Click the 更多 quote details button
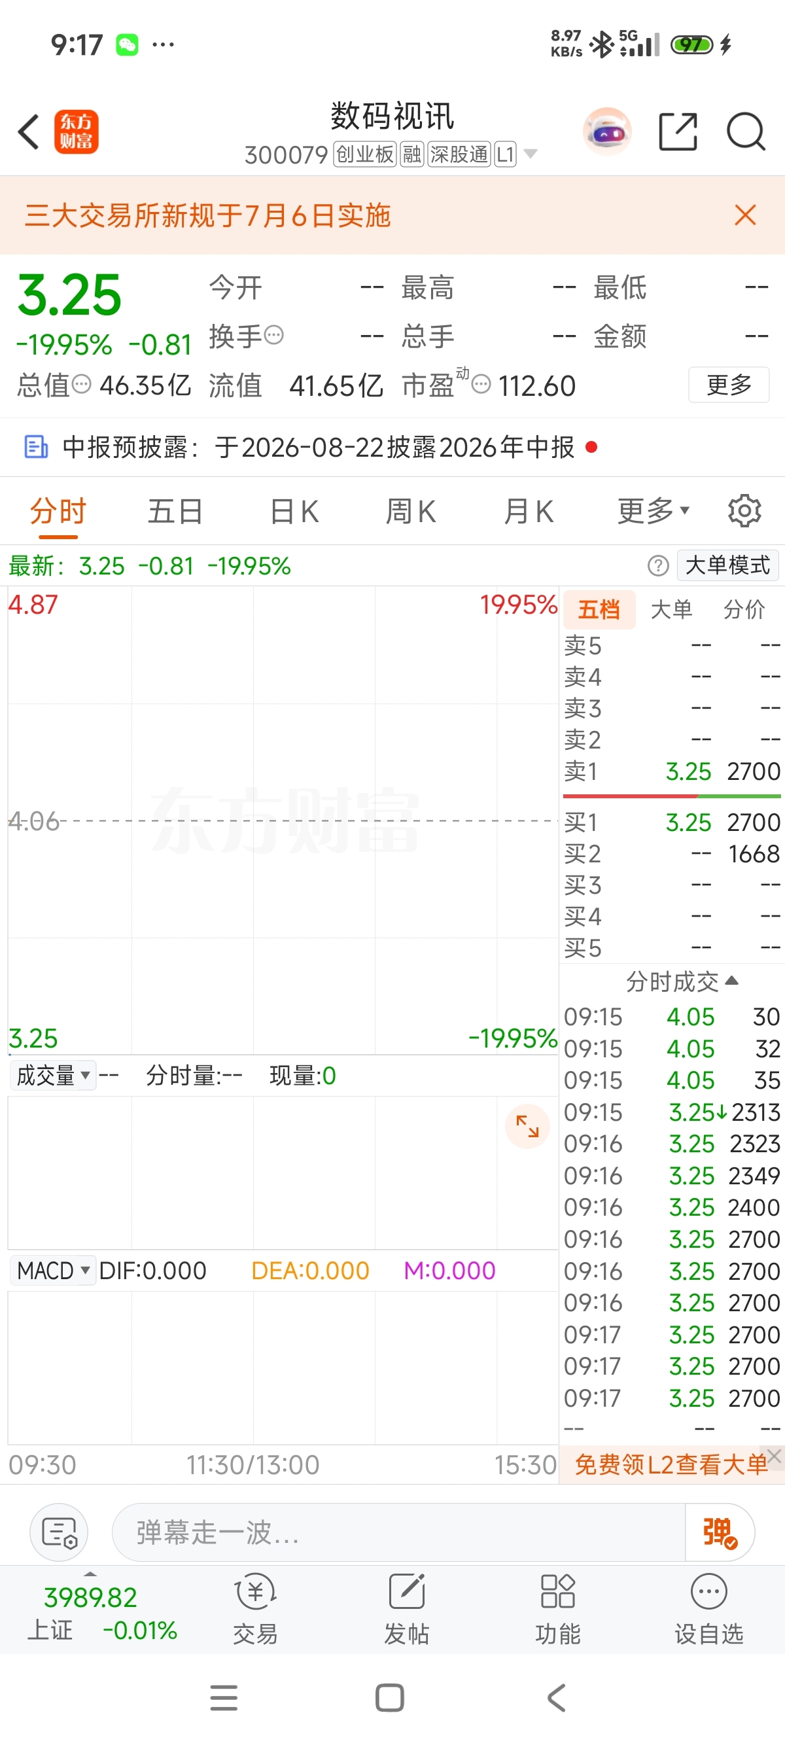Image resolution: width=785 pixels, height=1747 pixels. point(729,385)
